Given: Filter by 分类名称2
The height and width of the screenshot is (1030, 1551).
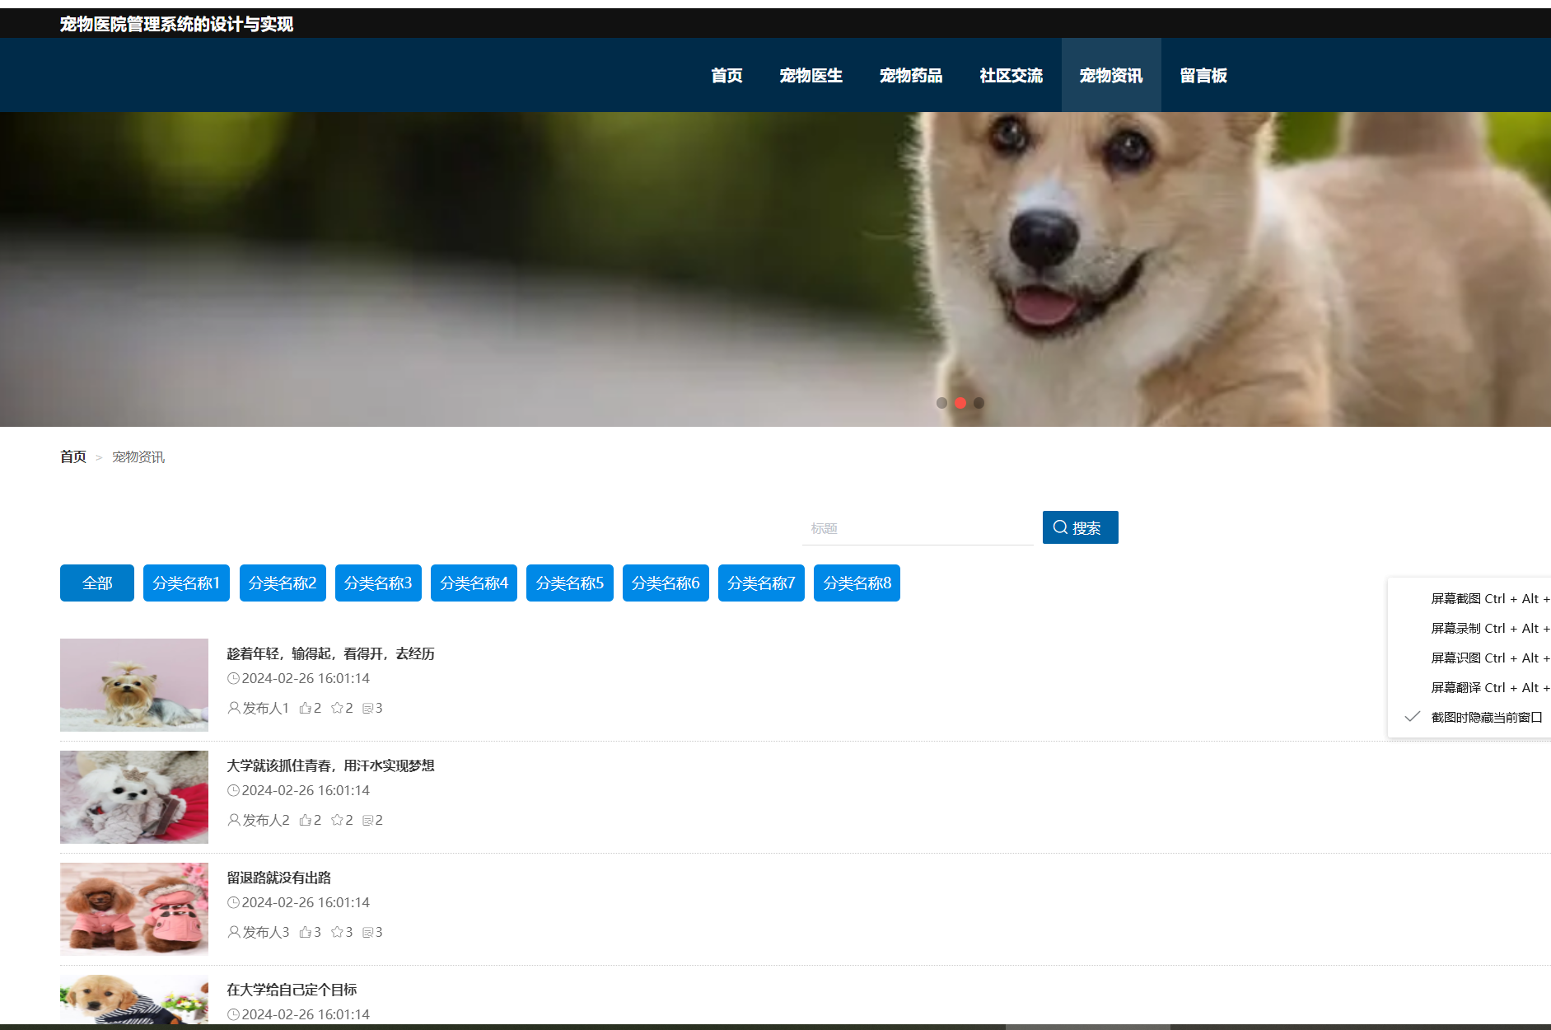Looking at the screenshot, I should coord(283,583).
